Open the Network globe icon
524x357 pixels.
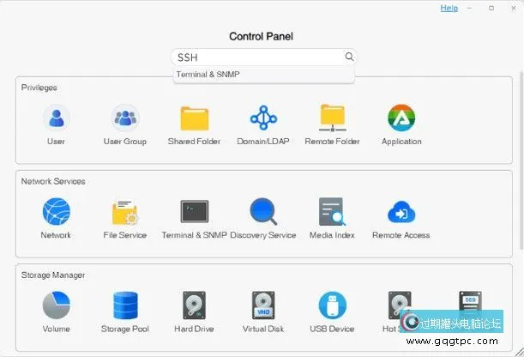[56, 212]
